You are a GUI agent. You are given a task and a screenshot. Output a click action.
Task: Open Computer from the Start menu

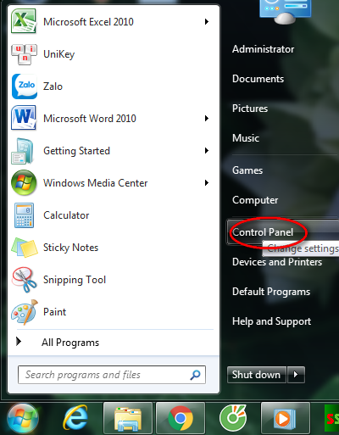point(255,200)
